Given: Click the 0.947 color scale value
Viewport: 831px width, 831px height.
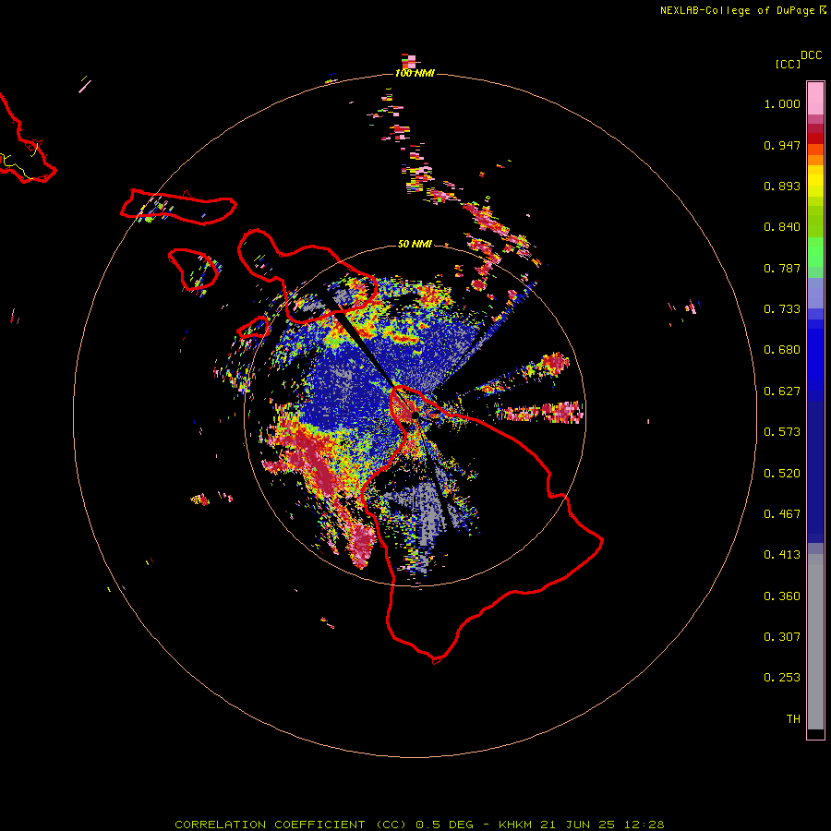Looking at the screenshot, I should coord(782,145).
